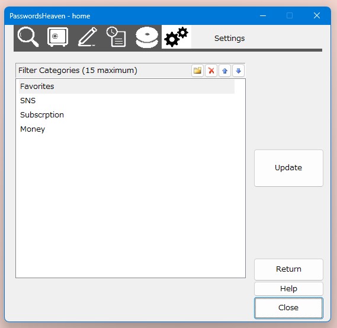Click the Close button at bottom
337x328 pixels.
[x=288, y=308]
